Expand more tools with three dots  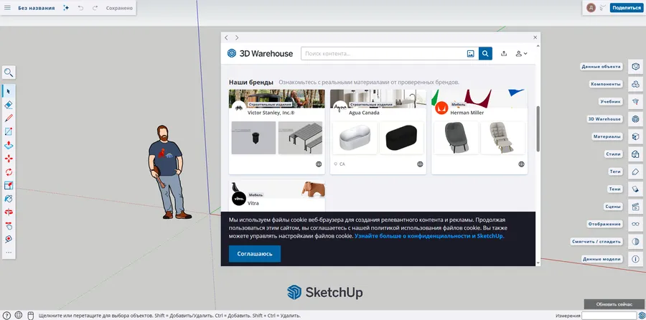coord(9,253)
